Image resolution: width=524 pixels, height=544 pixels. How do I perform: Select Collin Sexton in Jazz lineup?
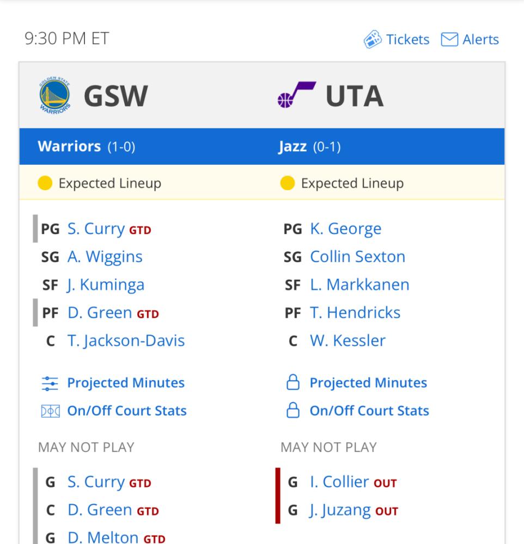click(x=357, y=257)
